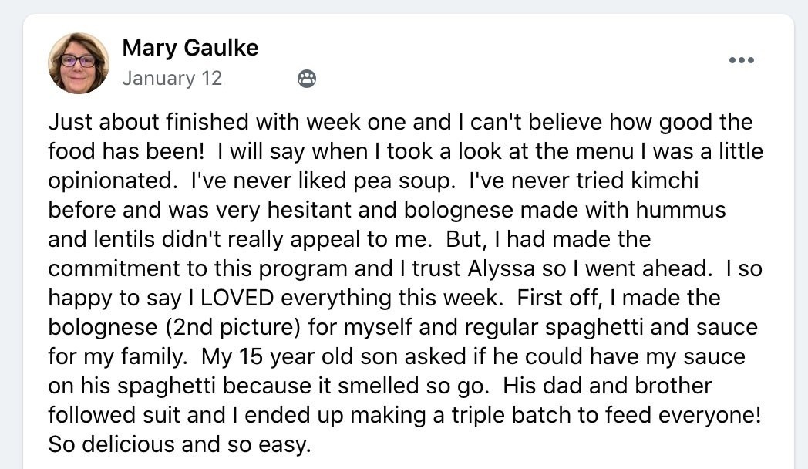Click the group audience privacy icon
Viewport: 808px width, 469px height.
click(x=306, y=79)
